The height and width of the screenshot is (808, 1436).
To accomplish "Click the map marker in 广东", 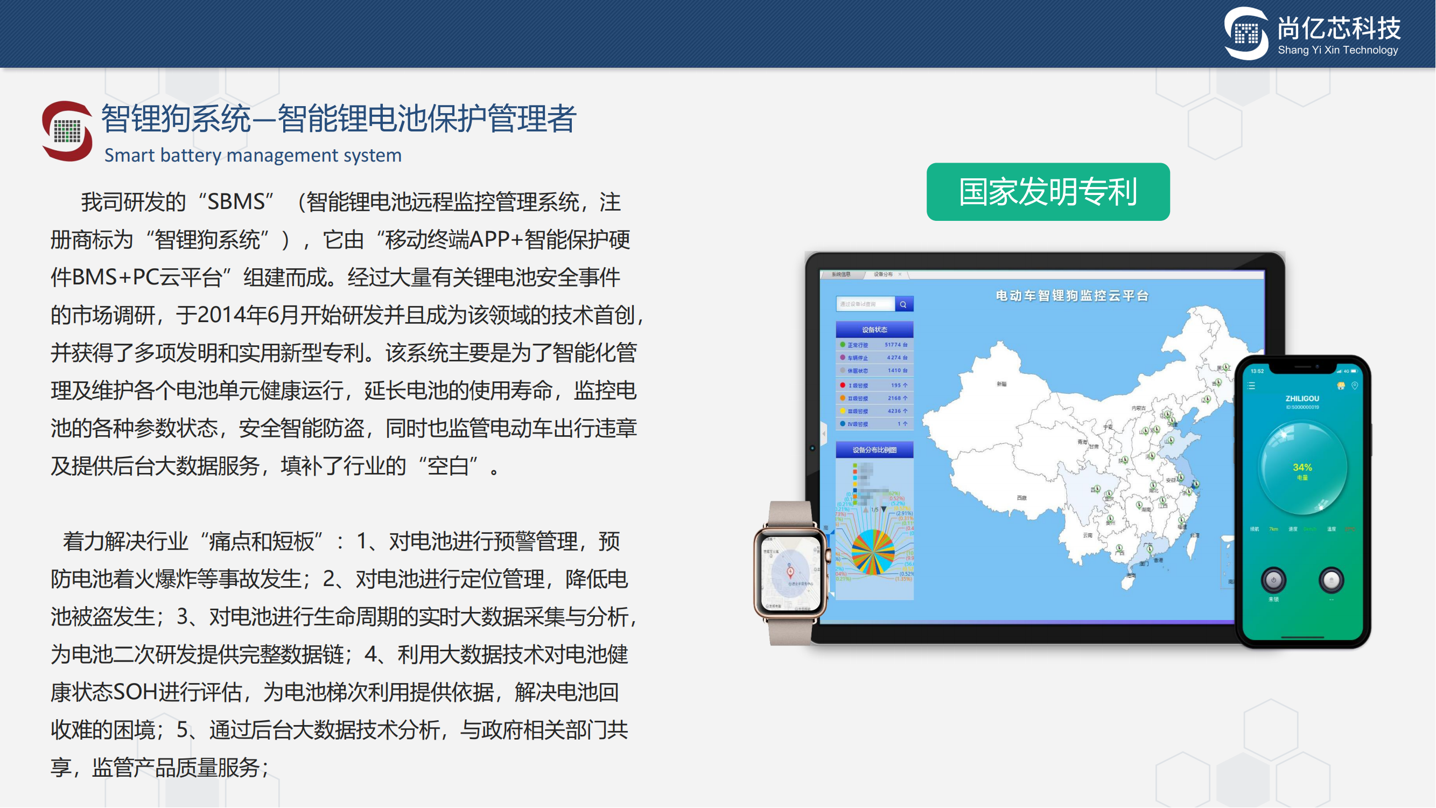I will 1150,549.
